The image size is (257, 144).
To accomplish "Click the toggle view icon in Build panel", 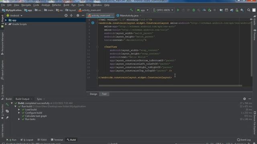I will (7, 111).
